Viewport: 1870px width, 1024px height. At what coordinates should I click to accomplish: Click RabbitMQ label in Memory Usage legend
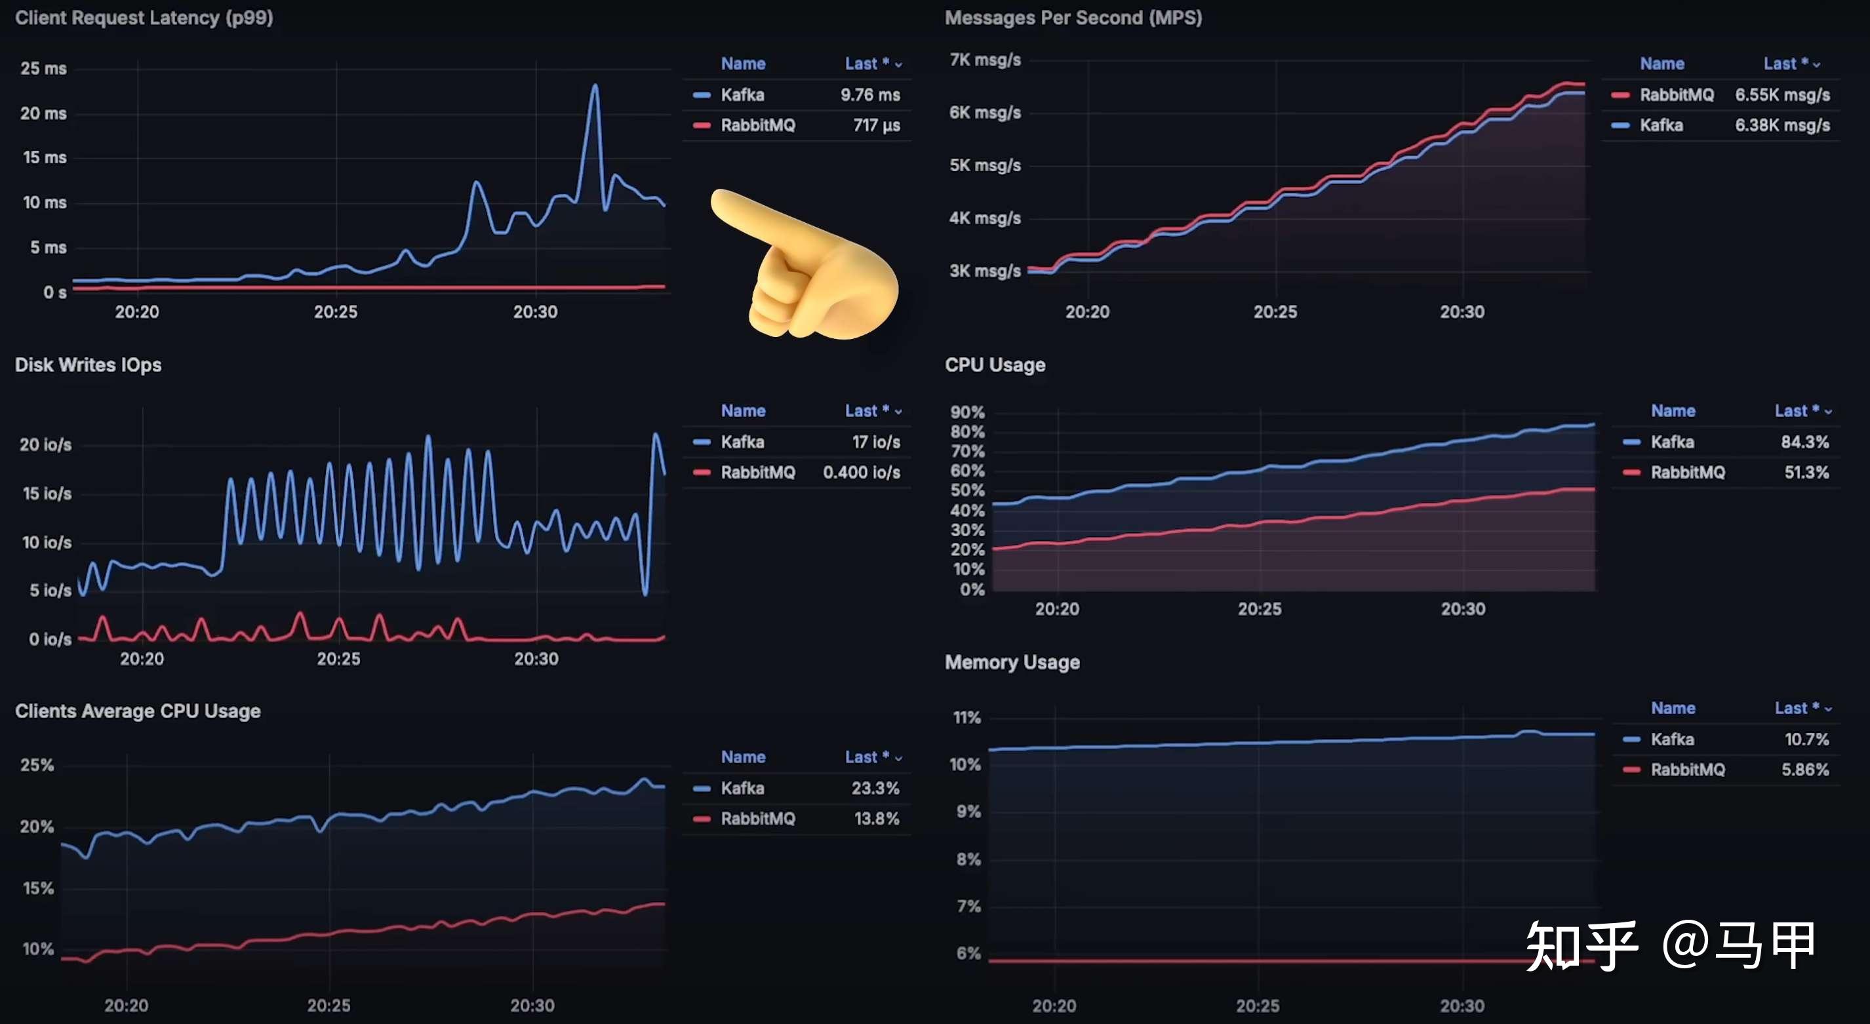(x=1687, y=769)
